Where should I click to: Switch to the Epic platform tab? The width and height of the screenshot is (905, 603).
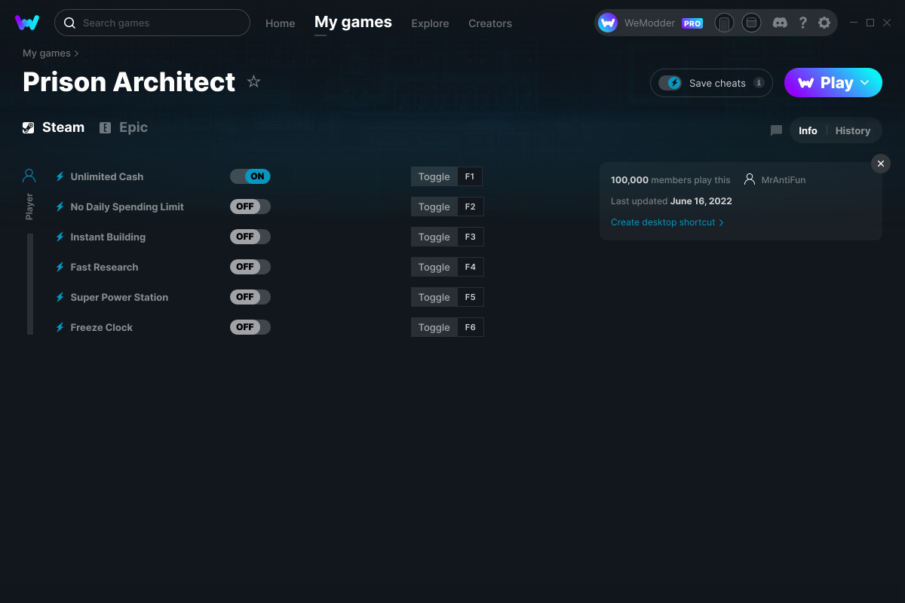pyautogui.click(x=124, y=127)
